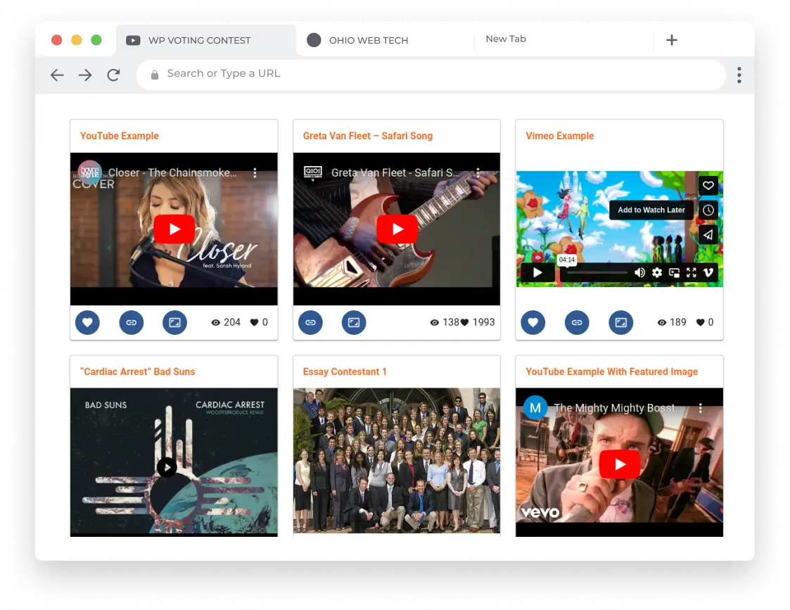Click the channel avatar on Closer video
The image size is (790, 610).
point(89,172)
